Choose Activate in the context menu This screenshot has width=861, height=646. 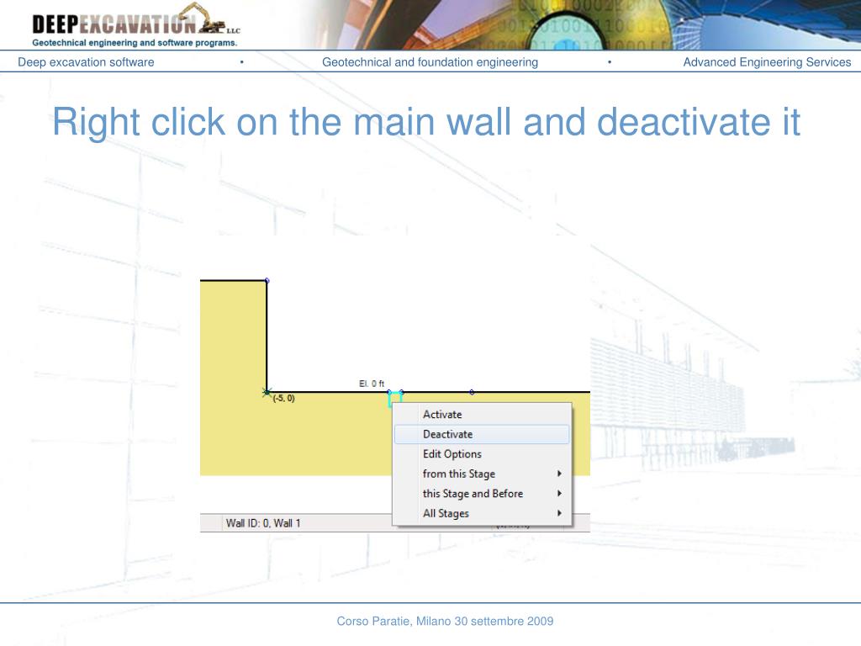(482, 415)
